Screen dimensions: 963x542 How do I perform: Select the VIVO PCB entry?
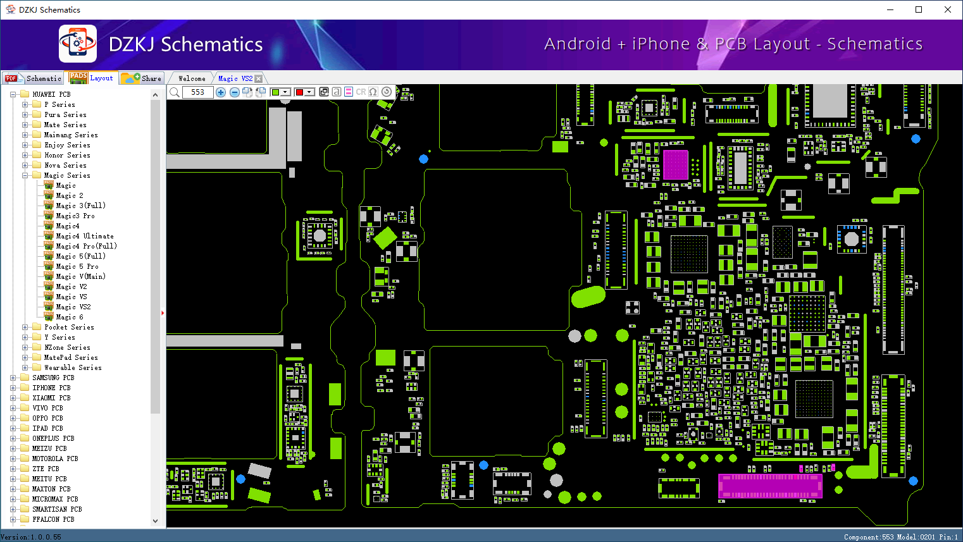47,408
